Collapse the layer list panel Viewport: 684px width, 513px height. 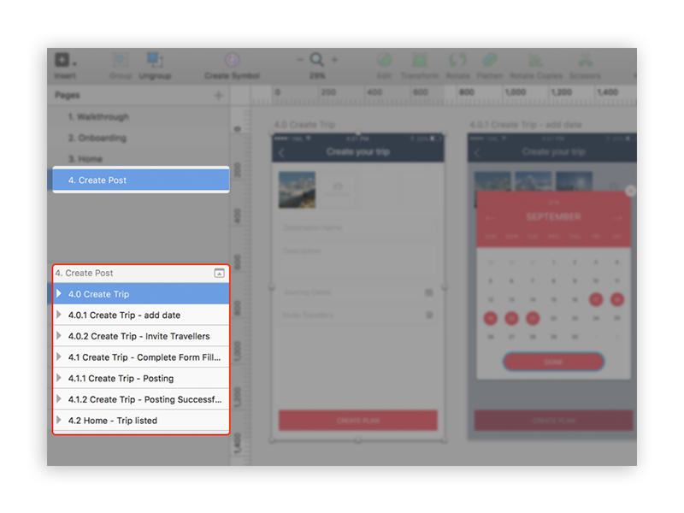[220, 272]
